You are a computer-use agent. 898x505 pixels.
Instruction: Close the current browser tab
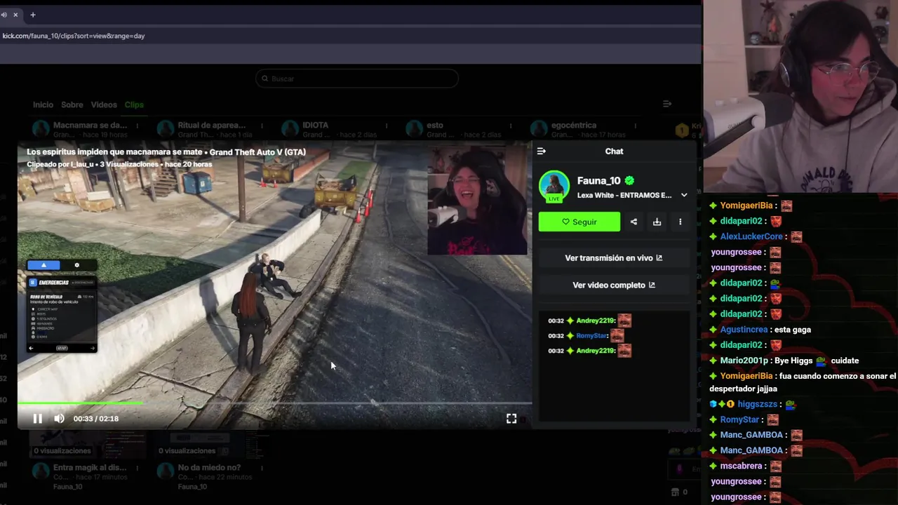tap(15, 15)
